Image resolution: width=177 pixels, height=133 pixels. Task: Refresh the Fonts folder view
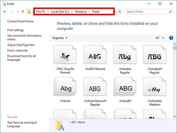coord(120,12)
